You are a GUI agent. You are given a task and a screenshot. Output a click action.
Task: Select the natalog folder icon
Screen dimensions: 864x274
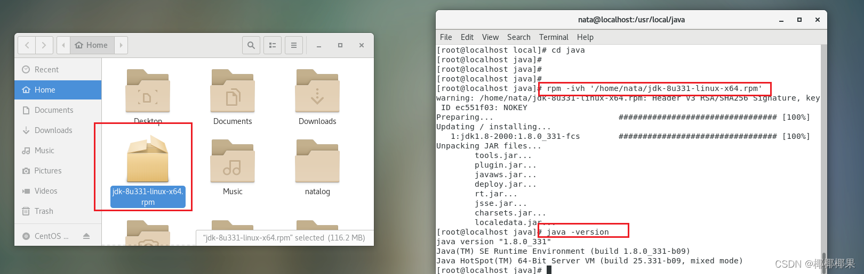[317, 161]
